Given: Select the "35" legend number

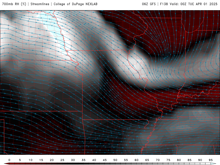Looking at the screenshot, I should [84, 160].
